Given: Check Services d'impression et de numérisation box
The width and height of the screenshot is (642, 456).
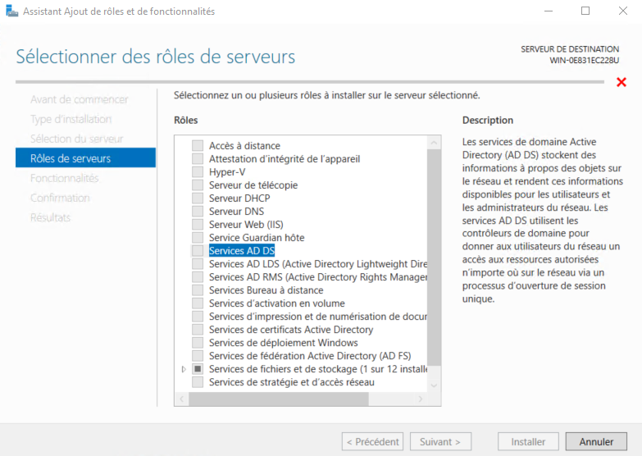Looking at the screenshot, I should tap(198, 317).
